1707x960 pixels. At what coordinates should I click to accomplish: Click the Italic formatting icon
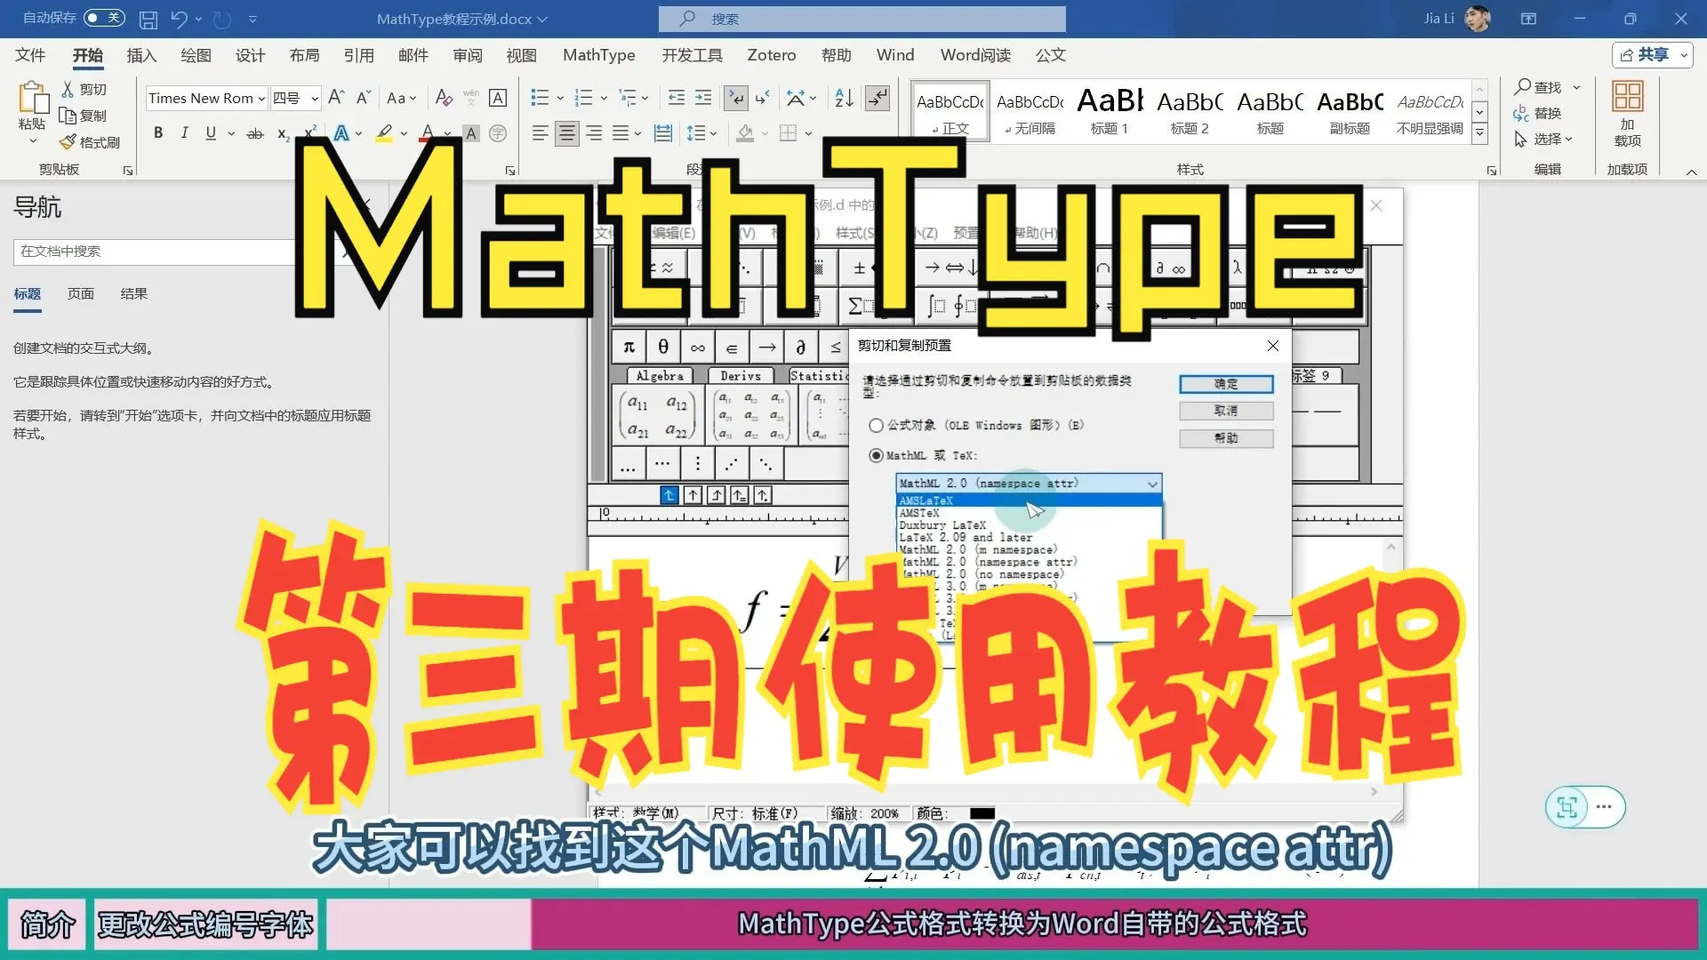pos(184,133)
